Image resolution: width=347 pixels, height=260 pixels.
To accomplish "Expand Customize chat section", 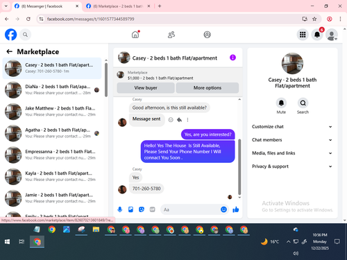I will pos(292,127).
